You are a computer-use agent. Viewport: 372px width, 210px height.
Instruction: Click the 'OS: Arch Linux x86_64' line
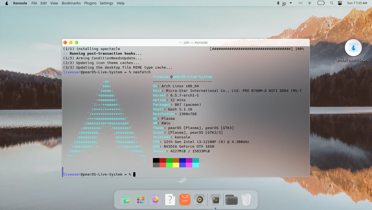176,86
